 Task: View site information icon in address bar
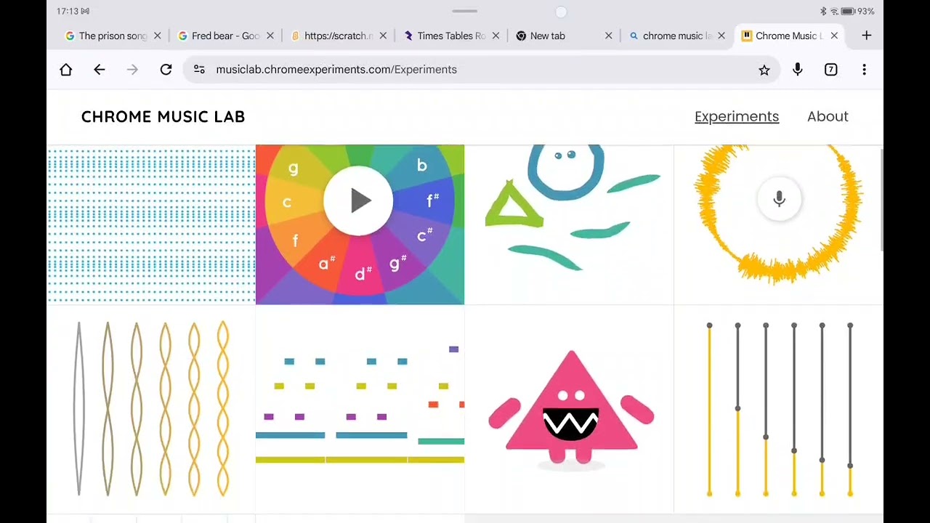pyautogui.click(x=199, y=70)
